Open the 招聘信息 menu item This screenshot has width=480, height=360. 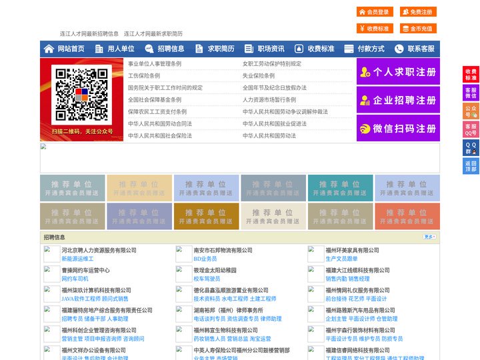(x=171, y=49)
